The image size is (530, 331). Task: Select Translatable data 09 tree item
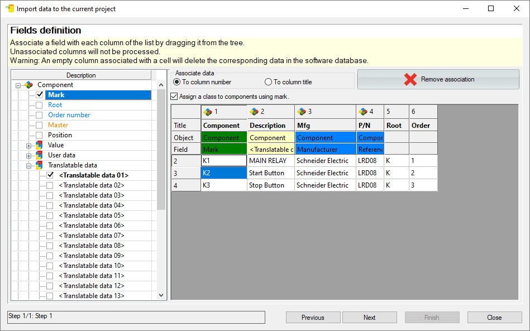[x=92, y=256]
